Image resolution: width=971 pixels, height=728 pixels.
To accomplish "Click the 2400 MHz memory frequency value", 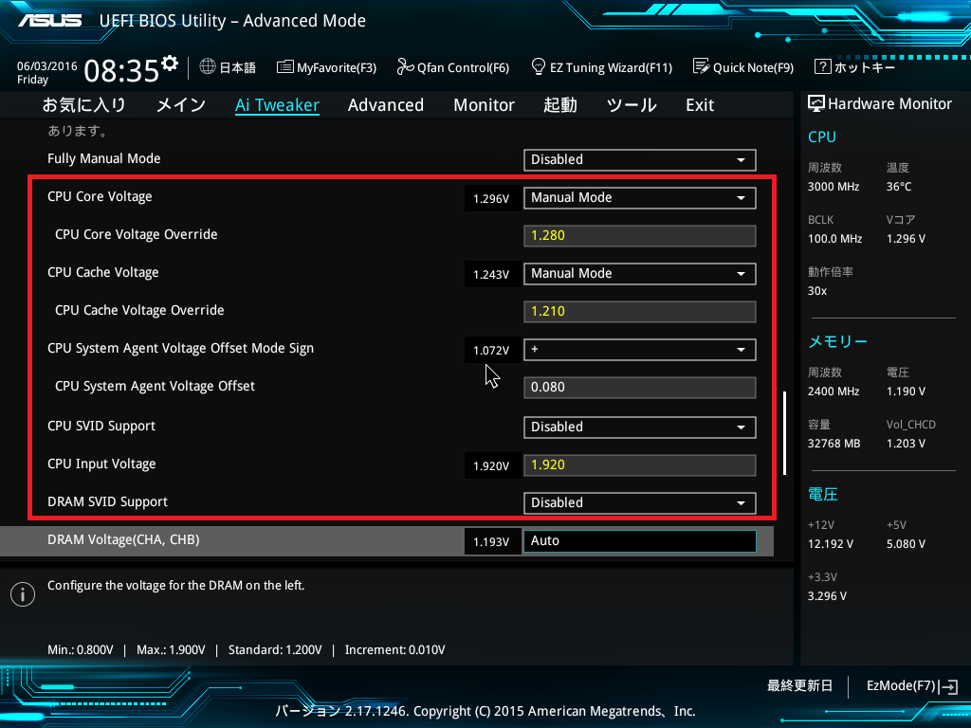I will point(834,391).
